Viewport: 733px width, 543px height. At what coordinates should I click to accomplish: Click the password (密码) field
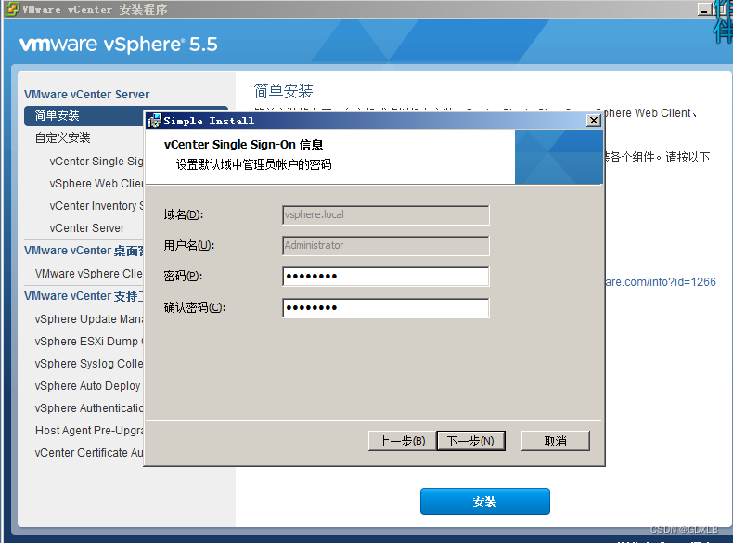pos(386,277)
